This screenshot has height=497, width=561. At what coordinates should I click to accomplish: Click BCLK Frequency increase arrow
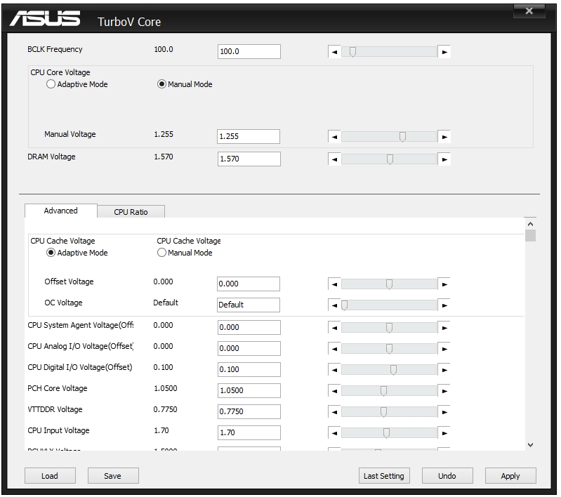(444, 52)
